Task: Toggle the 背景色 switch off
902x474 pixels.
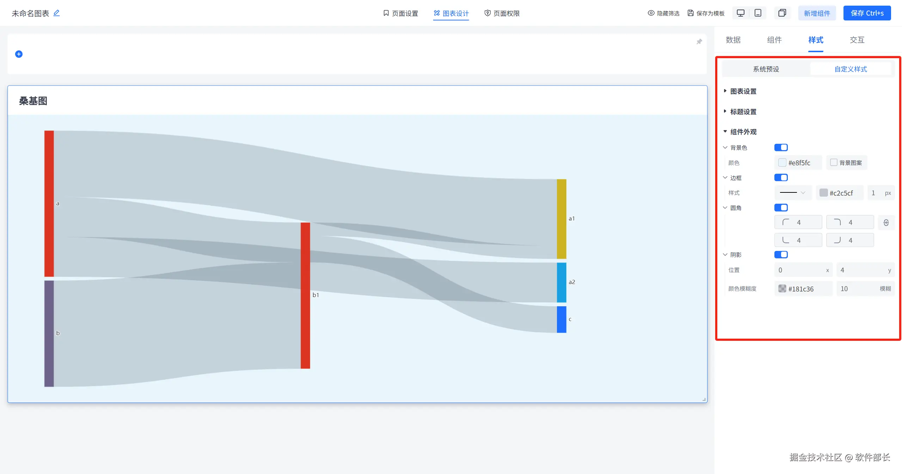Action: [x=781, y=147]
